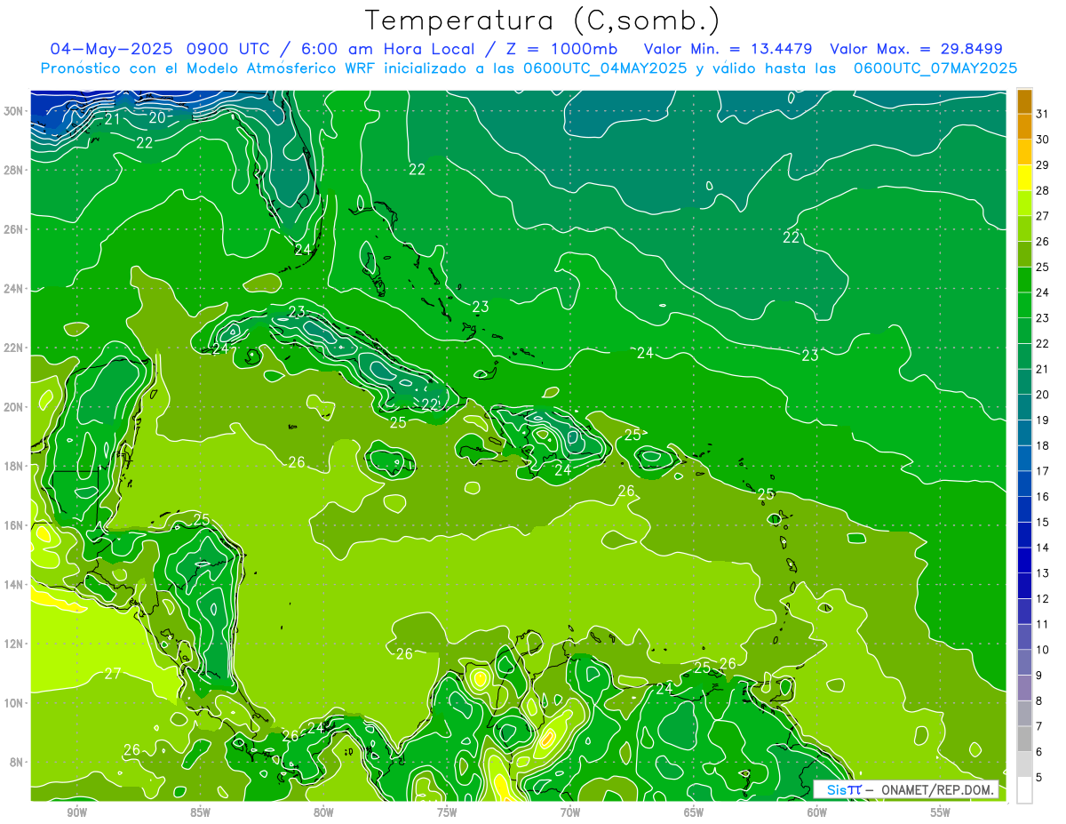Select "Valor Min. = 13.4479" text
This screenshot has height=824, width=1066.
(x=729, y=49)
